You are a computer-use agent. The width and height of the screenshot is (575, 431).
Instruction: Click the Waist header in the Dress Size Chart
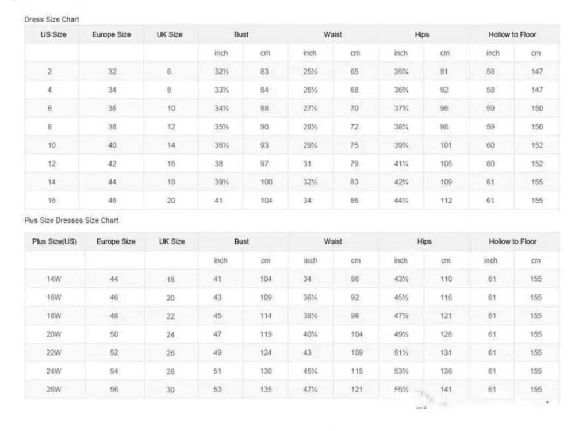point(332,34)
